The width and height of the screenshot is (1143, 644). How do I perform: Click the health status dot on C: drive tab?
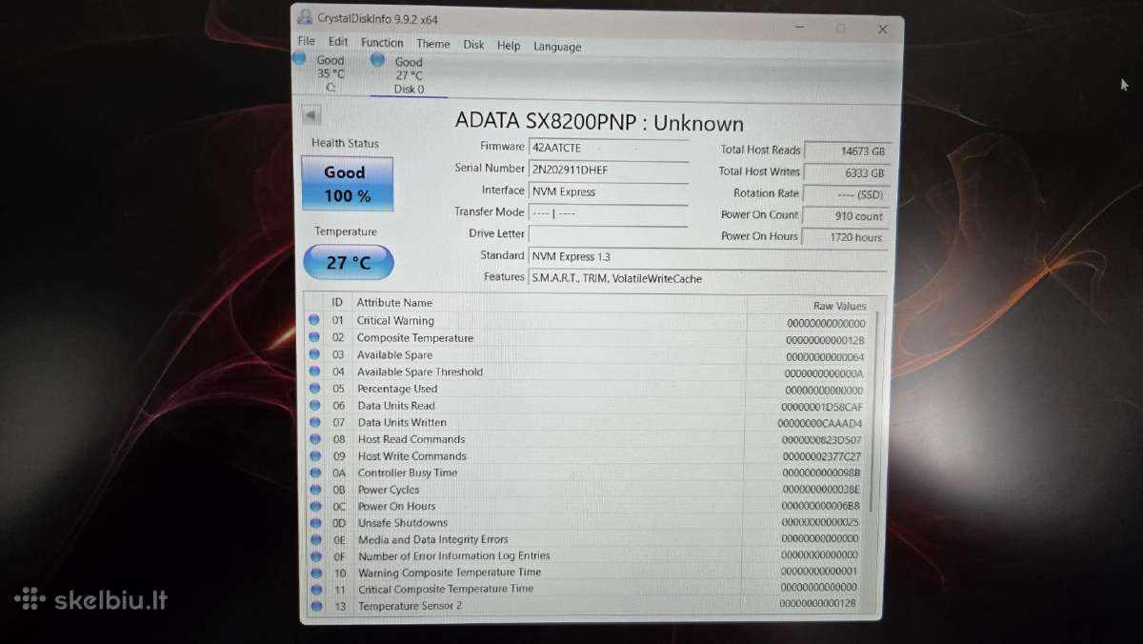coord(299,58)
